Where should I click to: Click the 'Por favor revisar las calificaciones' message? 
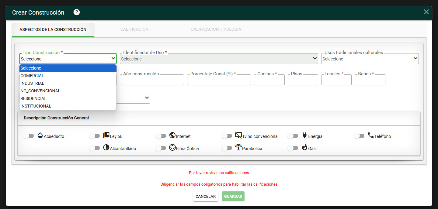coord(219,173)
